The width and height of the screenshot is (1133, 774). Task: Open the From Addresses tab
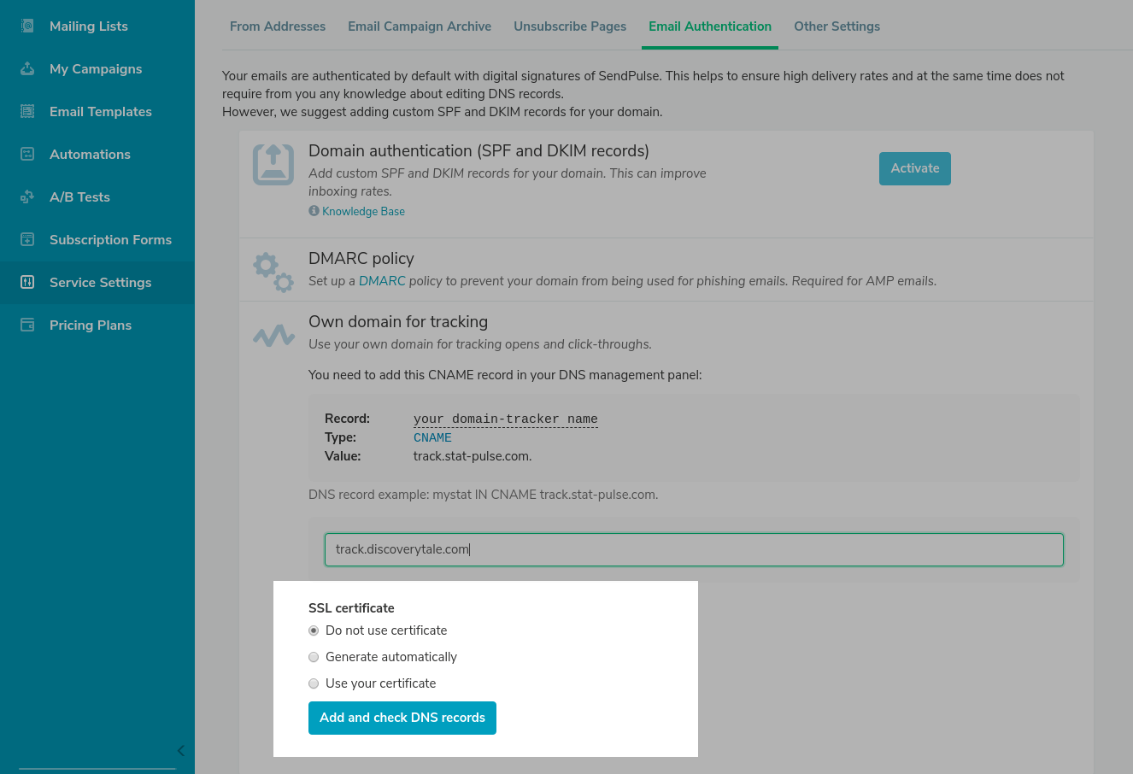pos(278,26)
